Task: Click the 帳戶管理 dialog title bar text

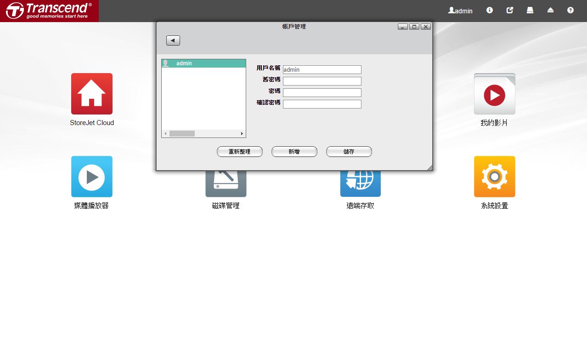Action: [x=294, y=27]
